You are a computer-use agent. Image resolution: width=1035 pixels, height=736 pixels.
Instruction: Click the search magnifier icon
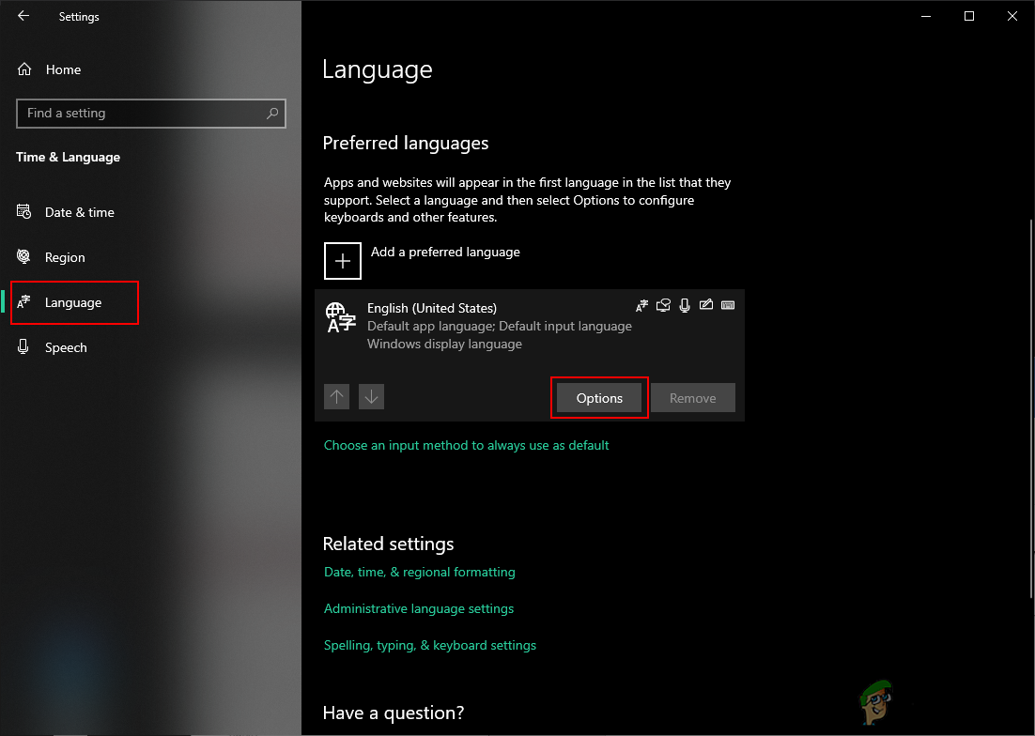pos(272,114)
